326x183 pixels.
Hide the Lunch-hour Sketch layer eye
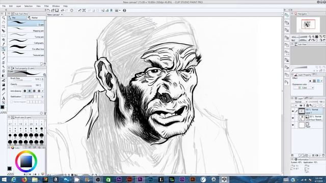[293, 118]
